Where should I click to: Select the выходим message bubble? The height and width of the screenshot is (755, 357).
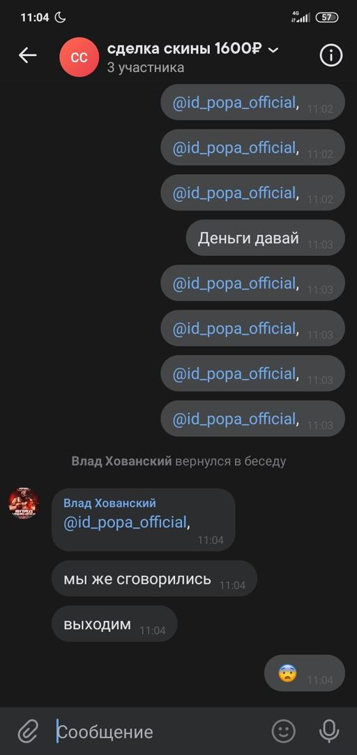pyautogui.click(x=114, y=624)
